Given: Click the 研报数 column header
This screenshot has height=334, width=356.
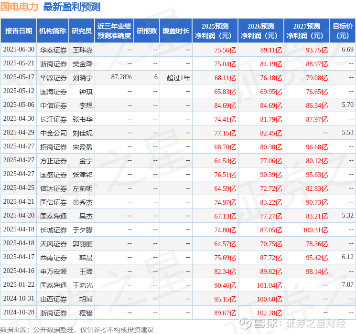Looking at the screenshot, I should point(147,31).
